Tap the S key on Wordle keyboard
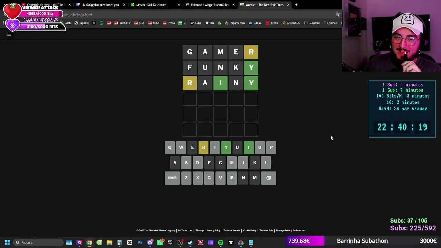 click(x=186, y=163)
